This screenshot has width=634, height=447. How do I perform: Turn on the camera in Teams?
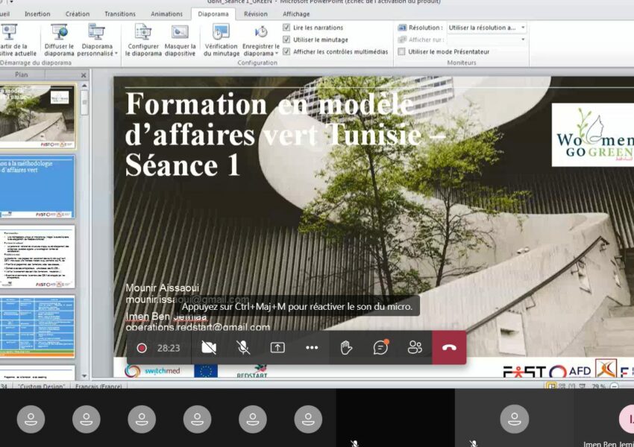point(209,348)
